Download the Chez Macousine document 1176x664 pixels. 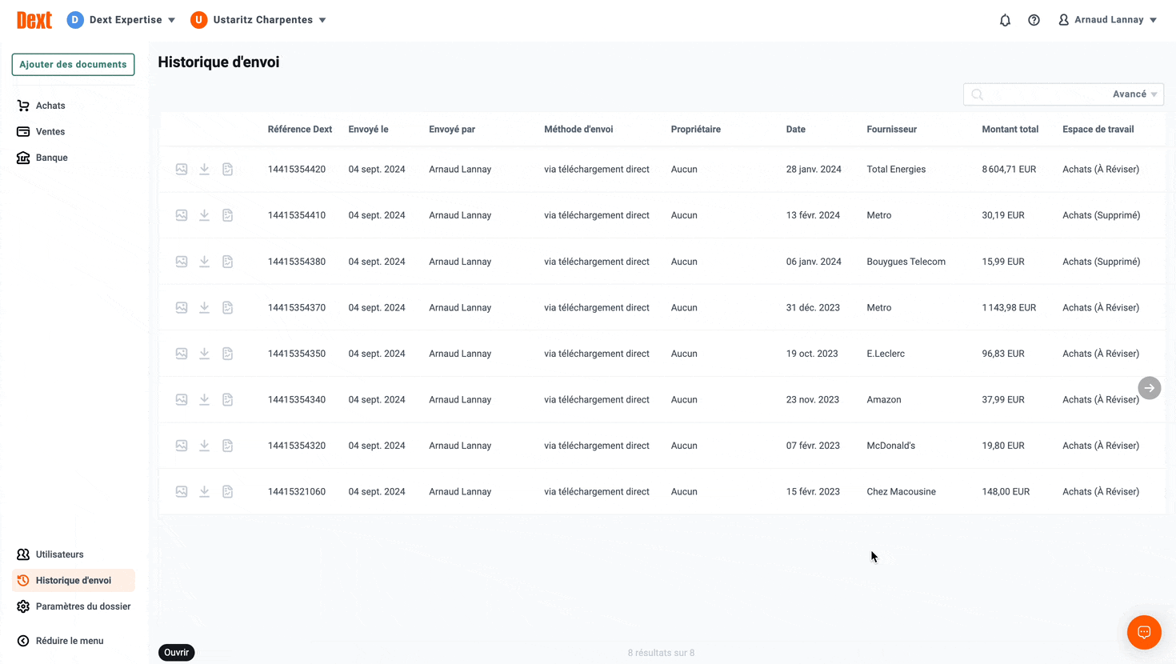click(x=205, y=491)
